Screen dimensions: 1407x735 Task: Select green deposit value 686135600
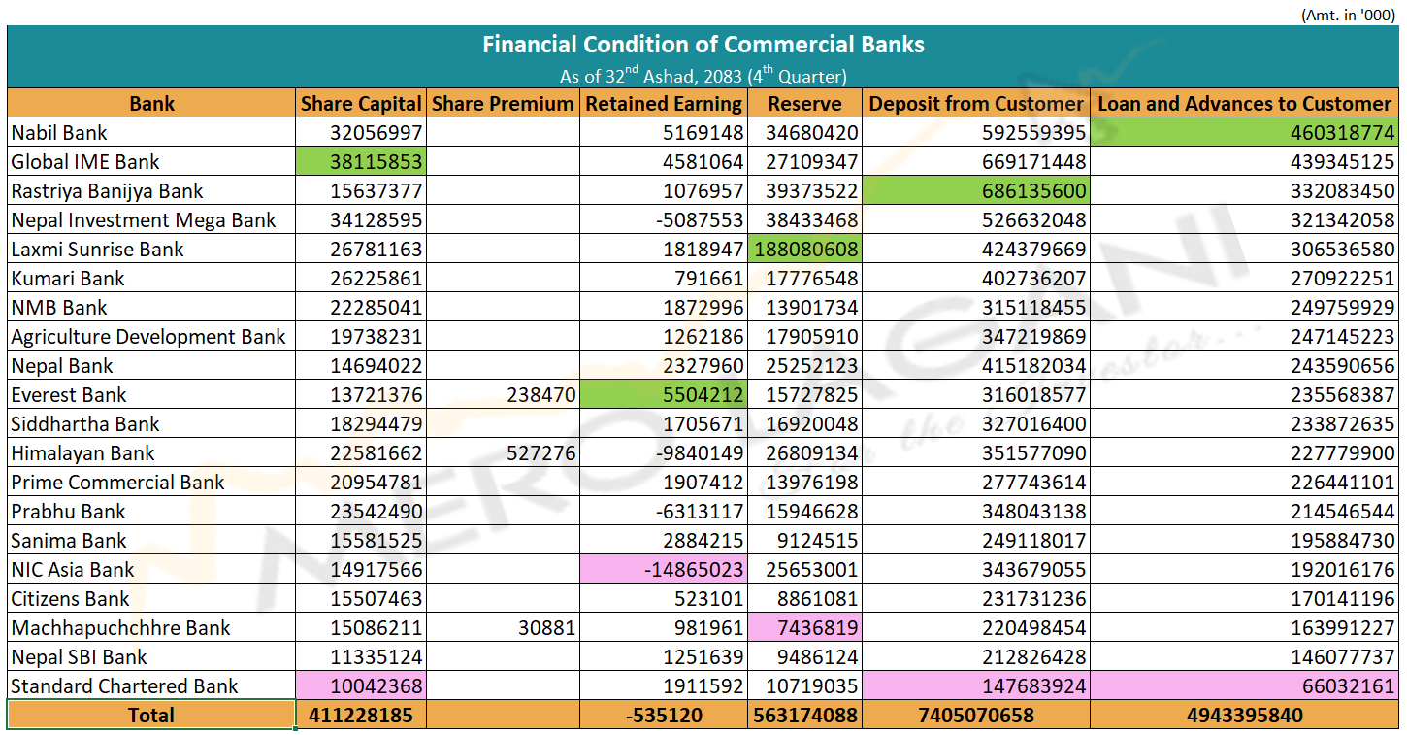tap(976, 191)
